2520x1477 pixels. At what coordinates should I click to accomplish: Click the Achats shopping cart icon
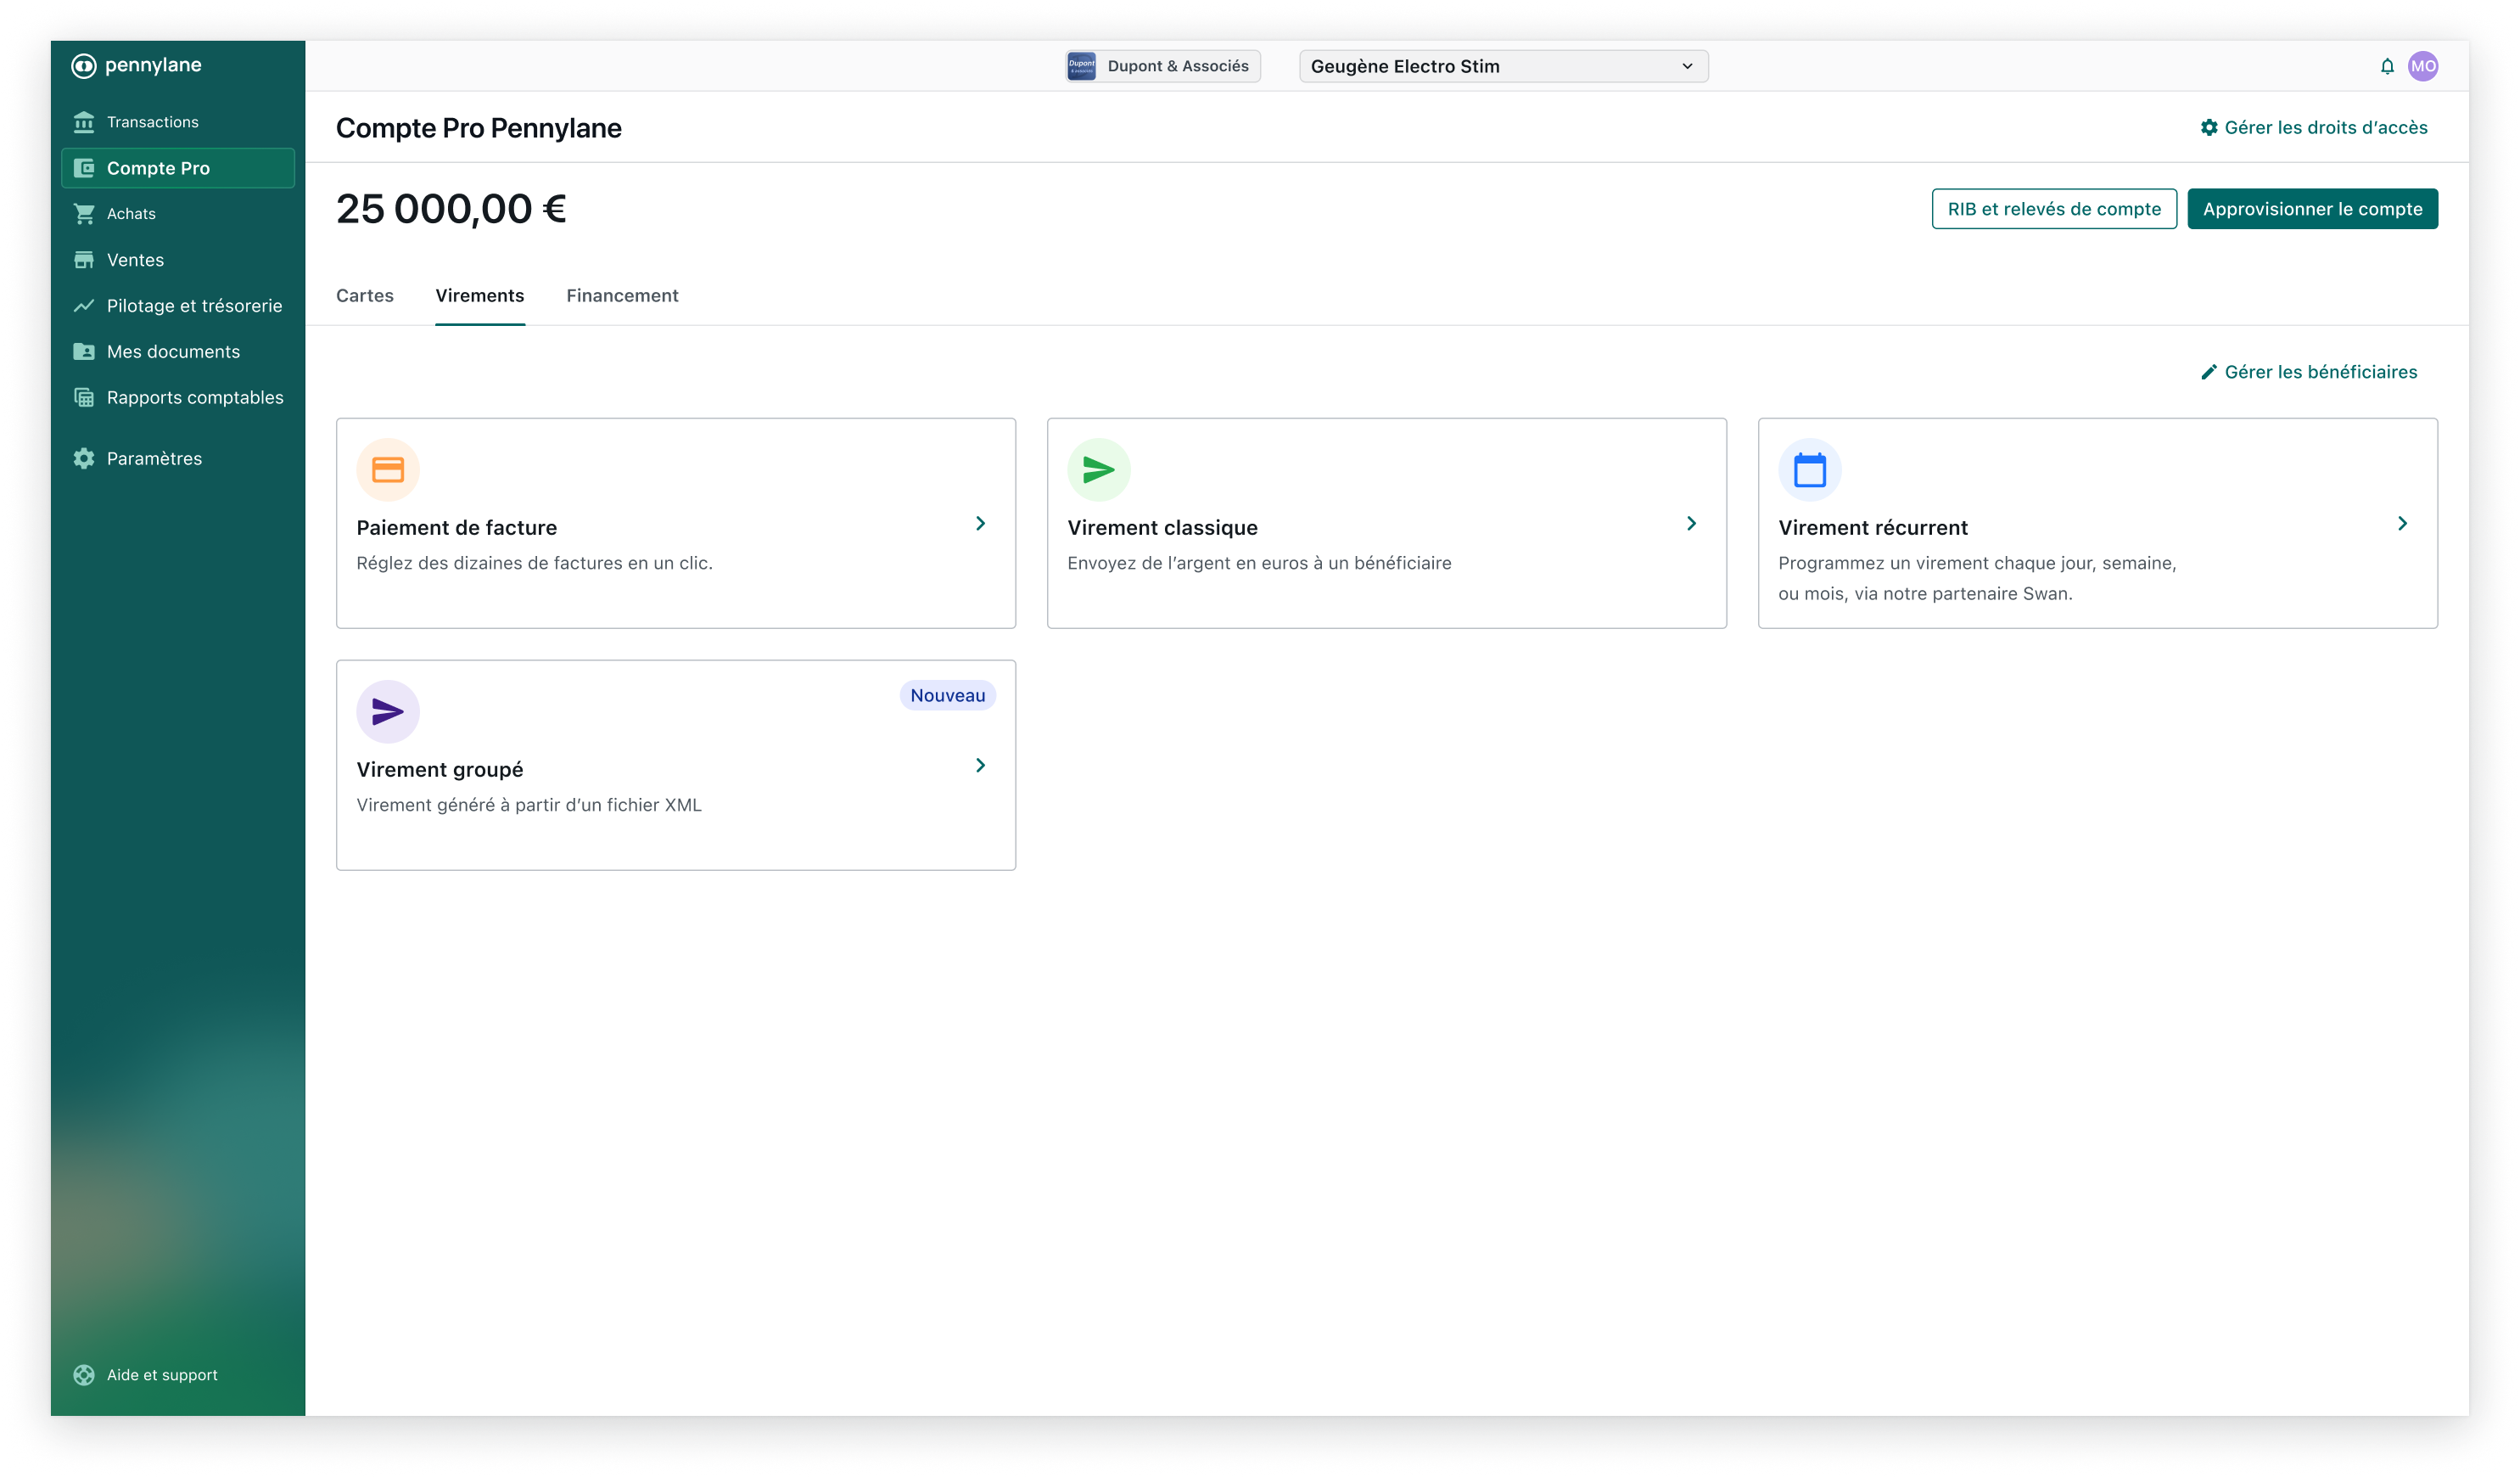(x=84, y=214)
